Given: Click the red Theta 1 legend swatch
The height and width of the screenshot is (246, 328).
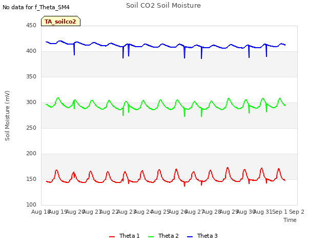Looking at the screenshot, I should tap(112, 237).
